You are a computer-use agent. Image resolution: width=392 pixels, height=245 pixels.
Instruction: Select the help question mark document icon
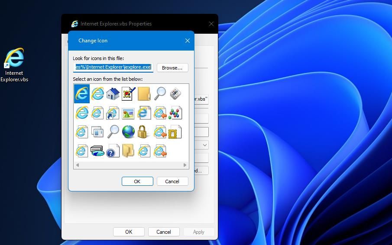tap(113, 151)
